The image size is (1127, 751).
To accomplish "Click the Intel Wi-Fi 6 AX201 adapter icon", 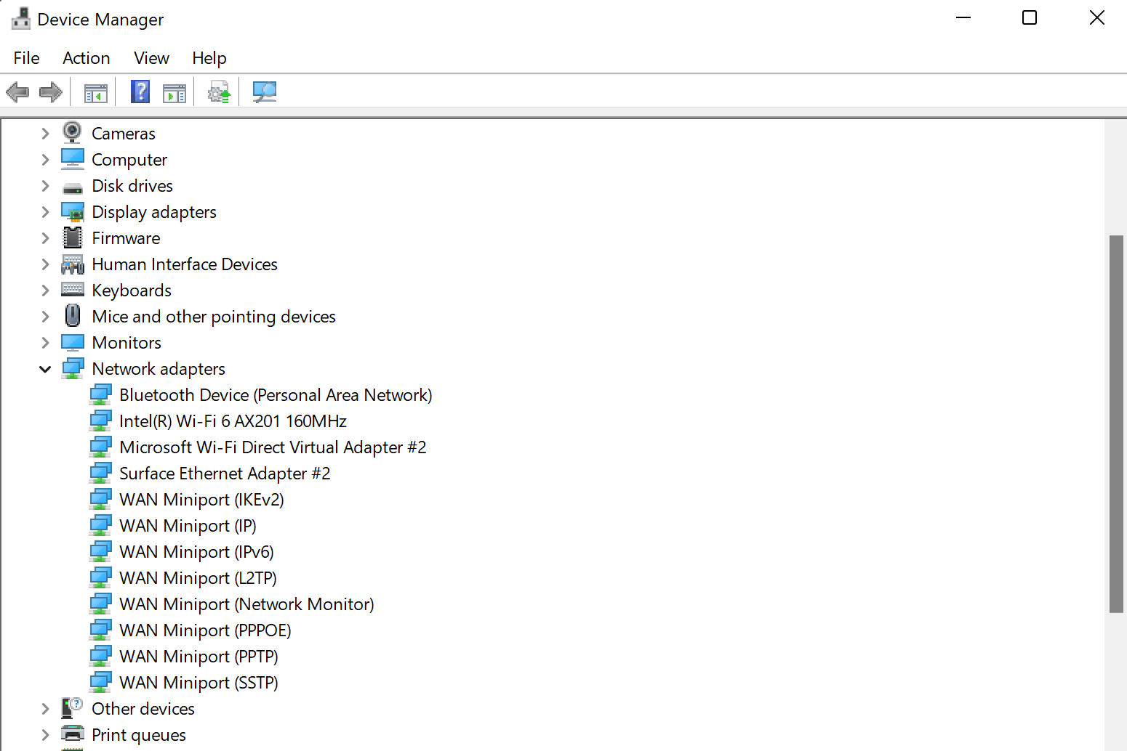I will point(100,421).
